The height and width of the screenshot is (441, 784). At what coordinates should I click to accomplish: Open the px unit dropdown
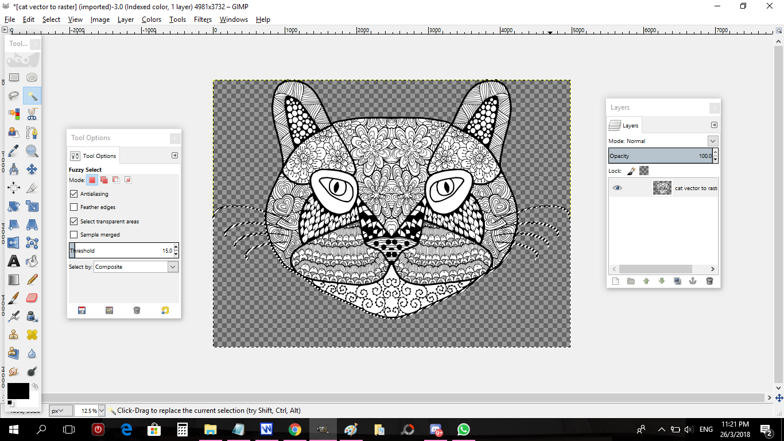click(x=61, y=411)
